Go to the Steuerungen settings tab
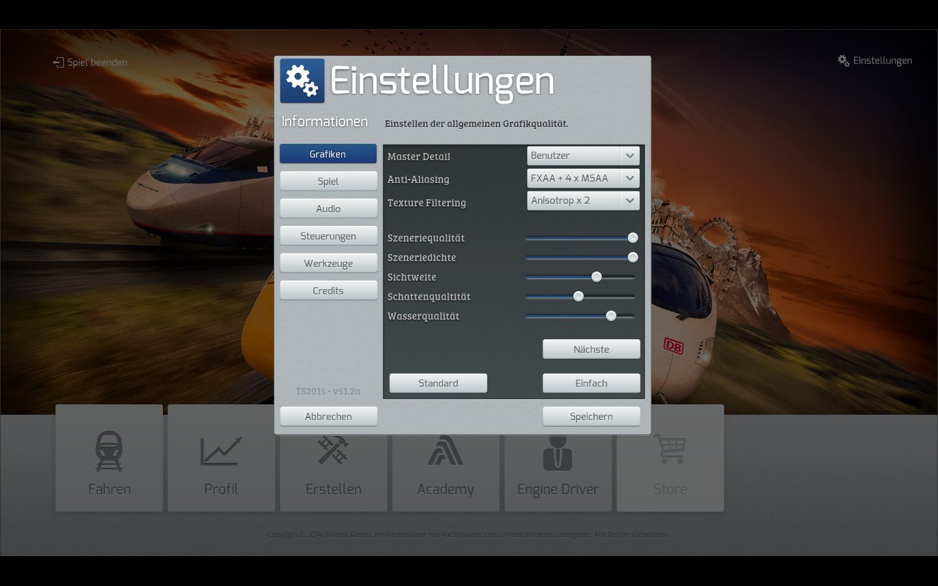The height and width of the screenshot is (586, 938). (328, 236)
